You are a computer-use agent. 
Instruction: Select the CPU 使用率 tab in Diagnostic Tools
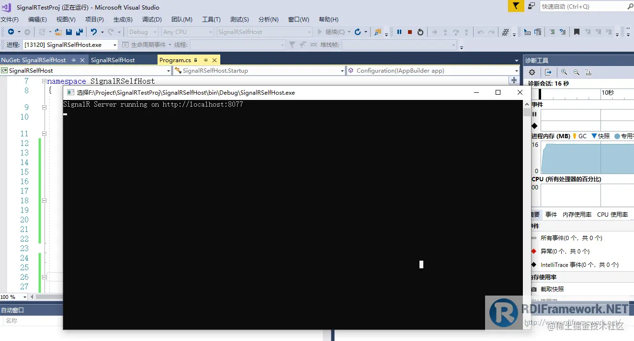(x=612, y=215)
